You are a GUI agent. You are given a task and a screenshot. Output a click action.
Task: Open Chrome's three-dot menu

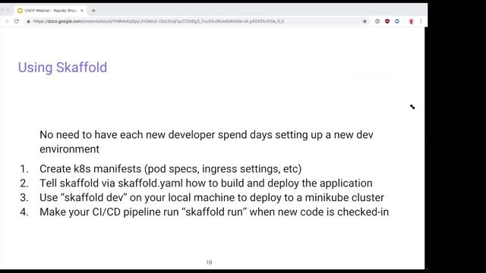click(x=421, y=21)
